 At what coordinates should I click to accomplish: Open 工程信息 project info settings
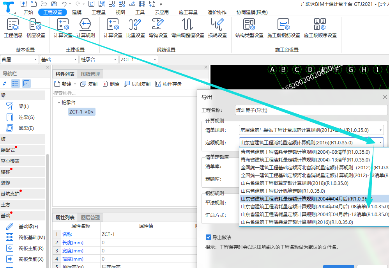pos(13,28)
